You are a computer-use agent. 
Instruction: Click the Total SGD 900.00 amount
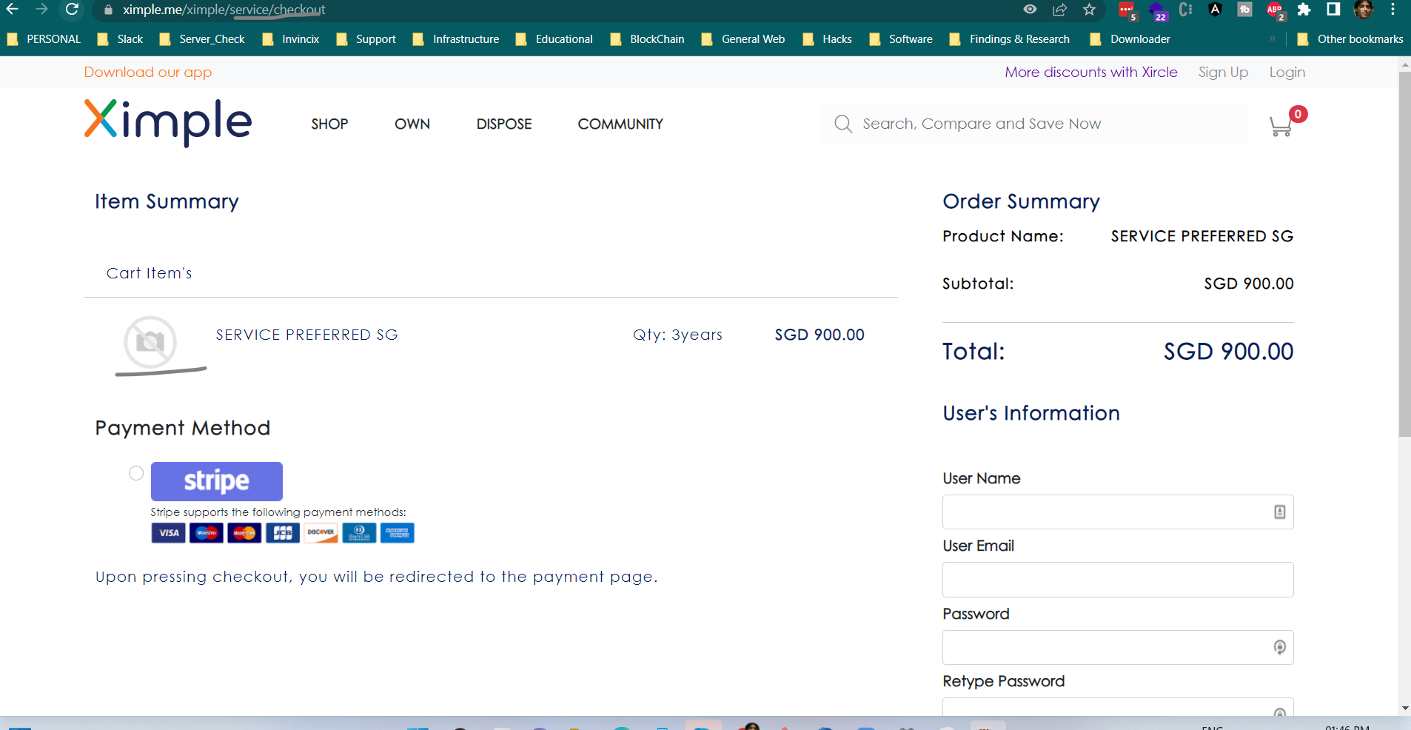(x=1228, y=351)
